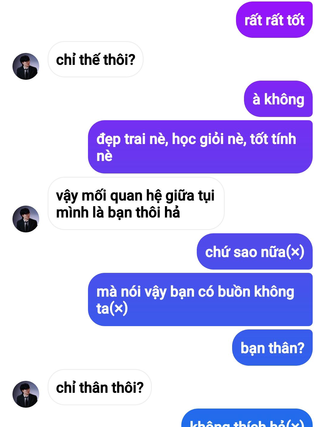Open the profile picture next to "vậy mối quan hệ" message
Screen dimensions: 321x427
(x=26, y=219)
